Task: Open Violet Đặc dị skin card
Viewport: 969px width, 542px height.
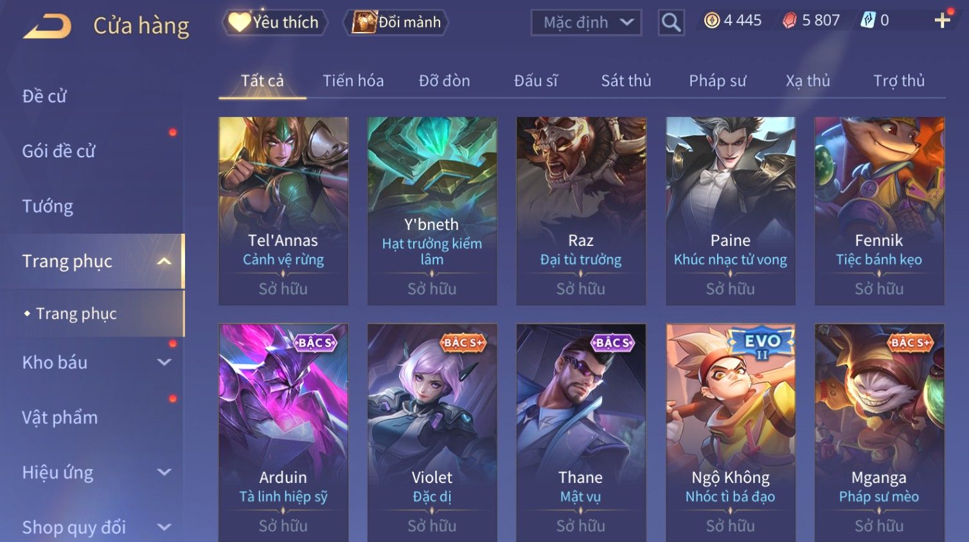Action: pyautogui.click(x=432, y=433)
